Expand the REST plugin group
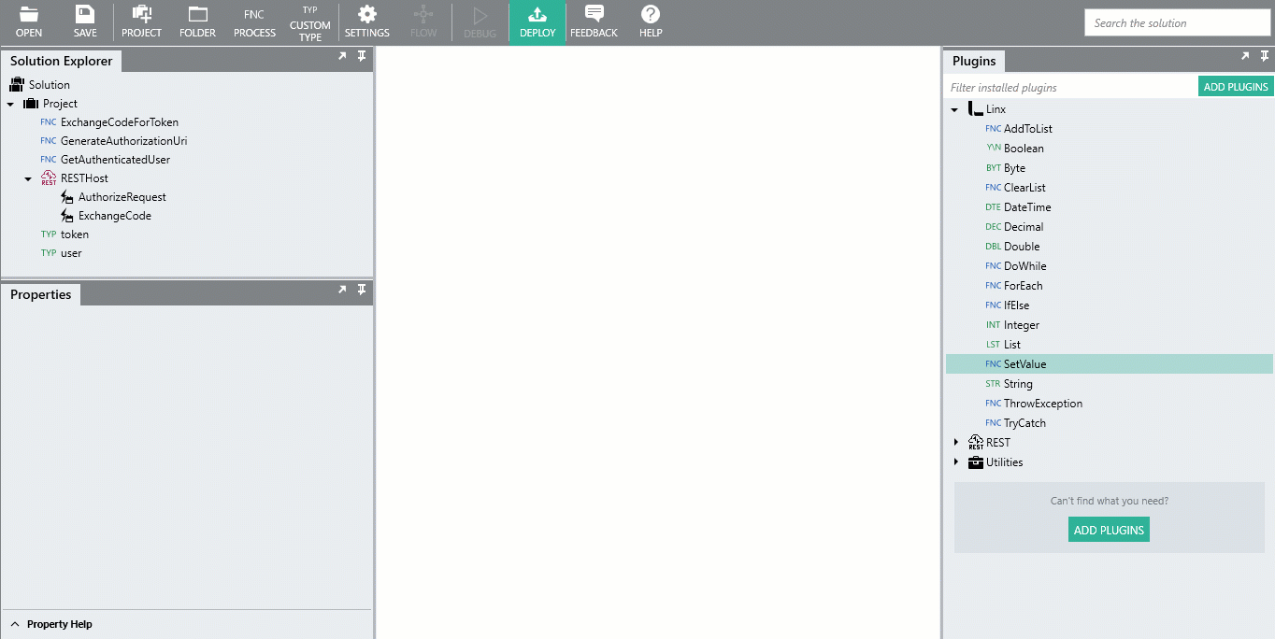Viewport: 1275px width, 639px height. [x=955, y=442]
